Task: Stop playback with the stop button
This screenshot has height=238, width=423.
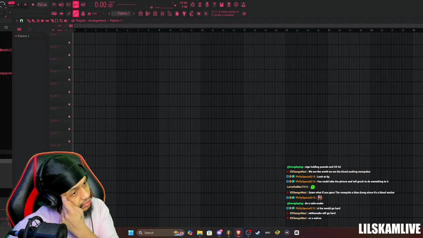Action: pos(25,5)
